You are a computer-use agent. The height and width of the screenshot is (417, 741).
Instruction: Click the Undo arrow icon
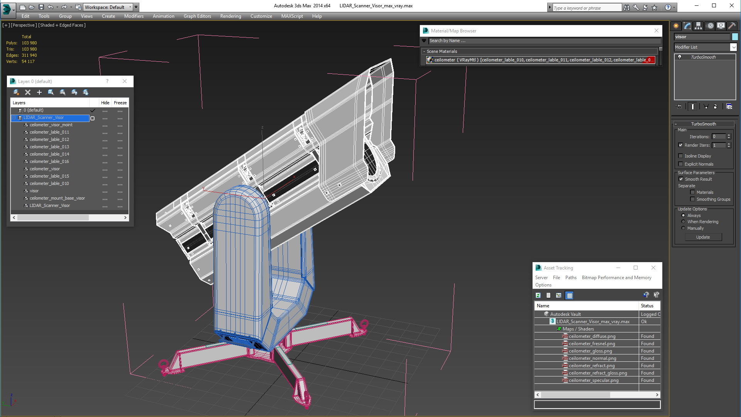tap(51, 7)
